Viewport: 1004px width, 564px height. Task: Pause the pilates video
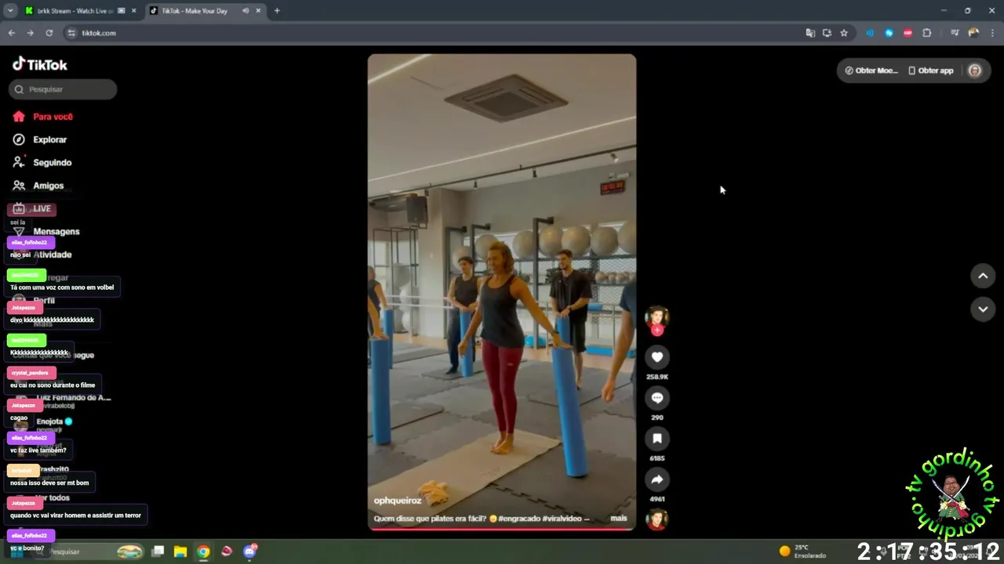click(x=502, y=291)
